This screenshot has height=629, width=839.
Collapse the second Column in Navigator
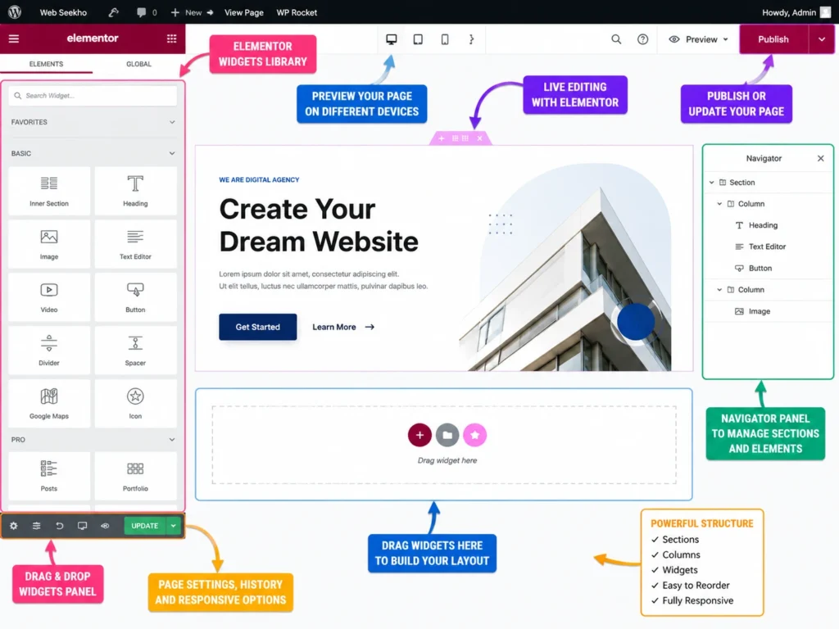click(719, 289)
